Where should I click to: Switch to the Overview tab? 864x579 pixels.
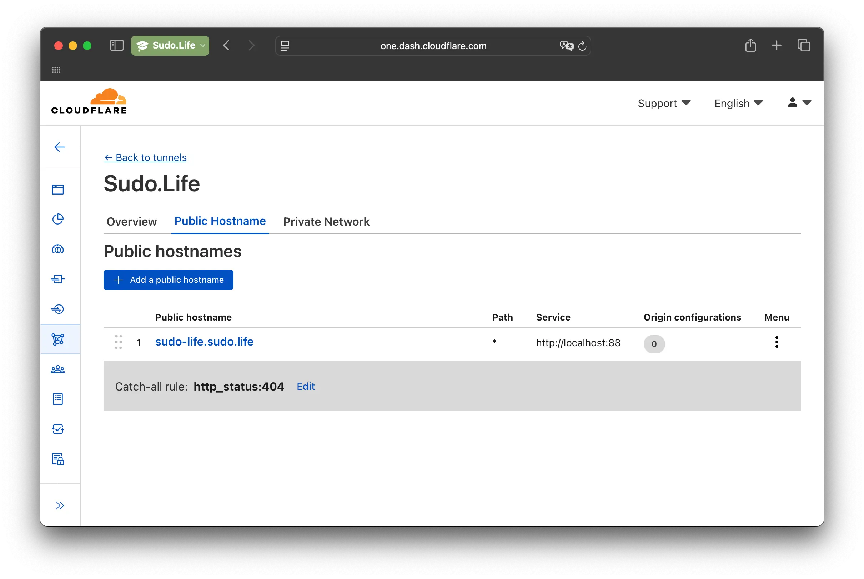131,222
